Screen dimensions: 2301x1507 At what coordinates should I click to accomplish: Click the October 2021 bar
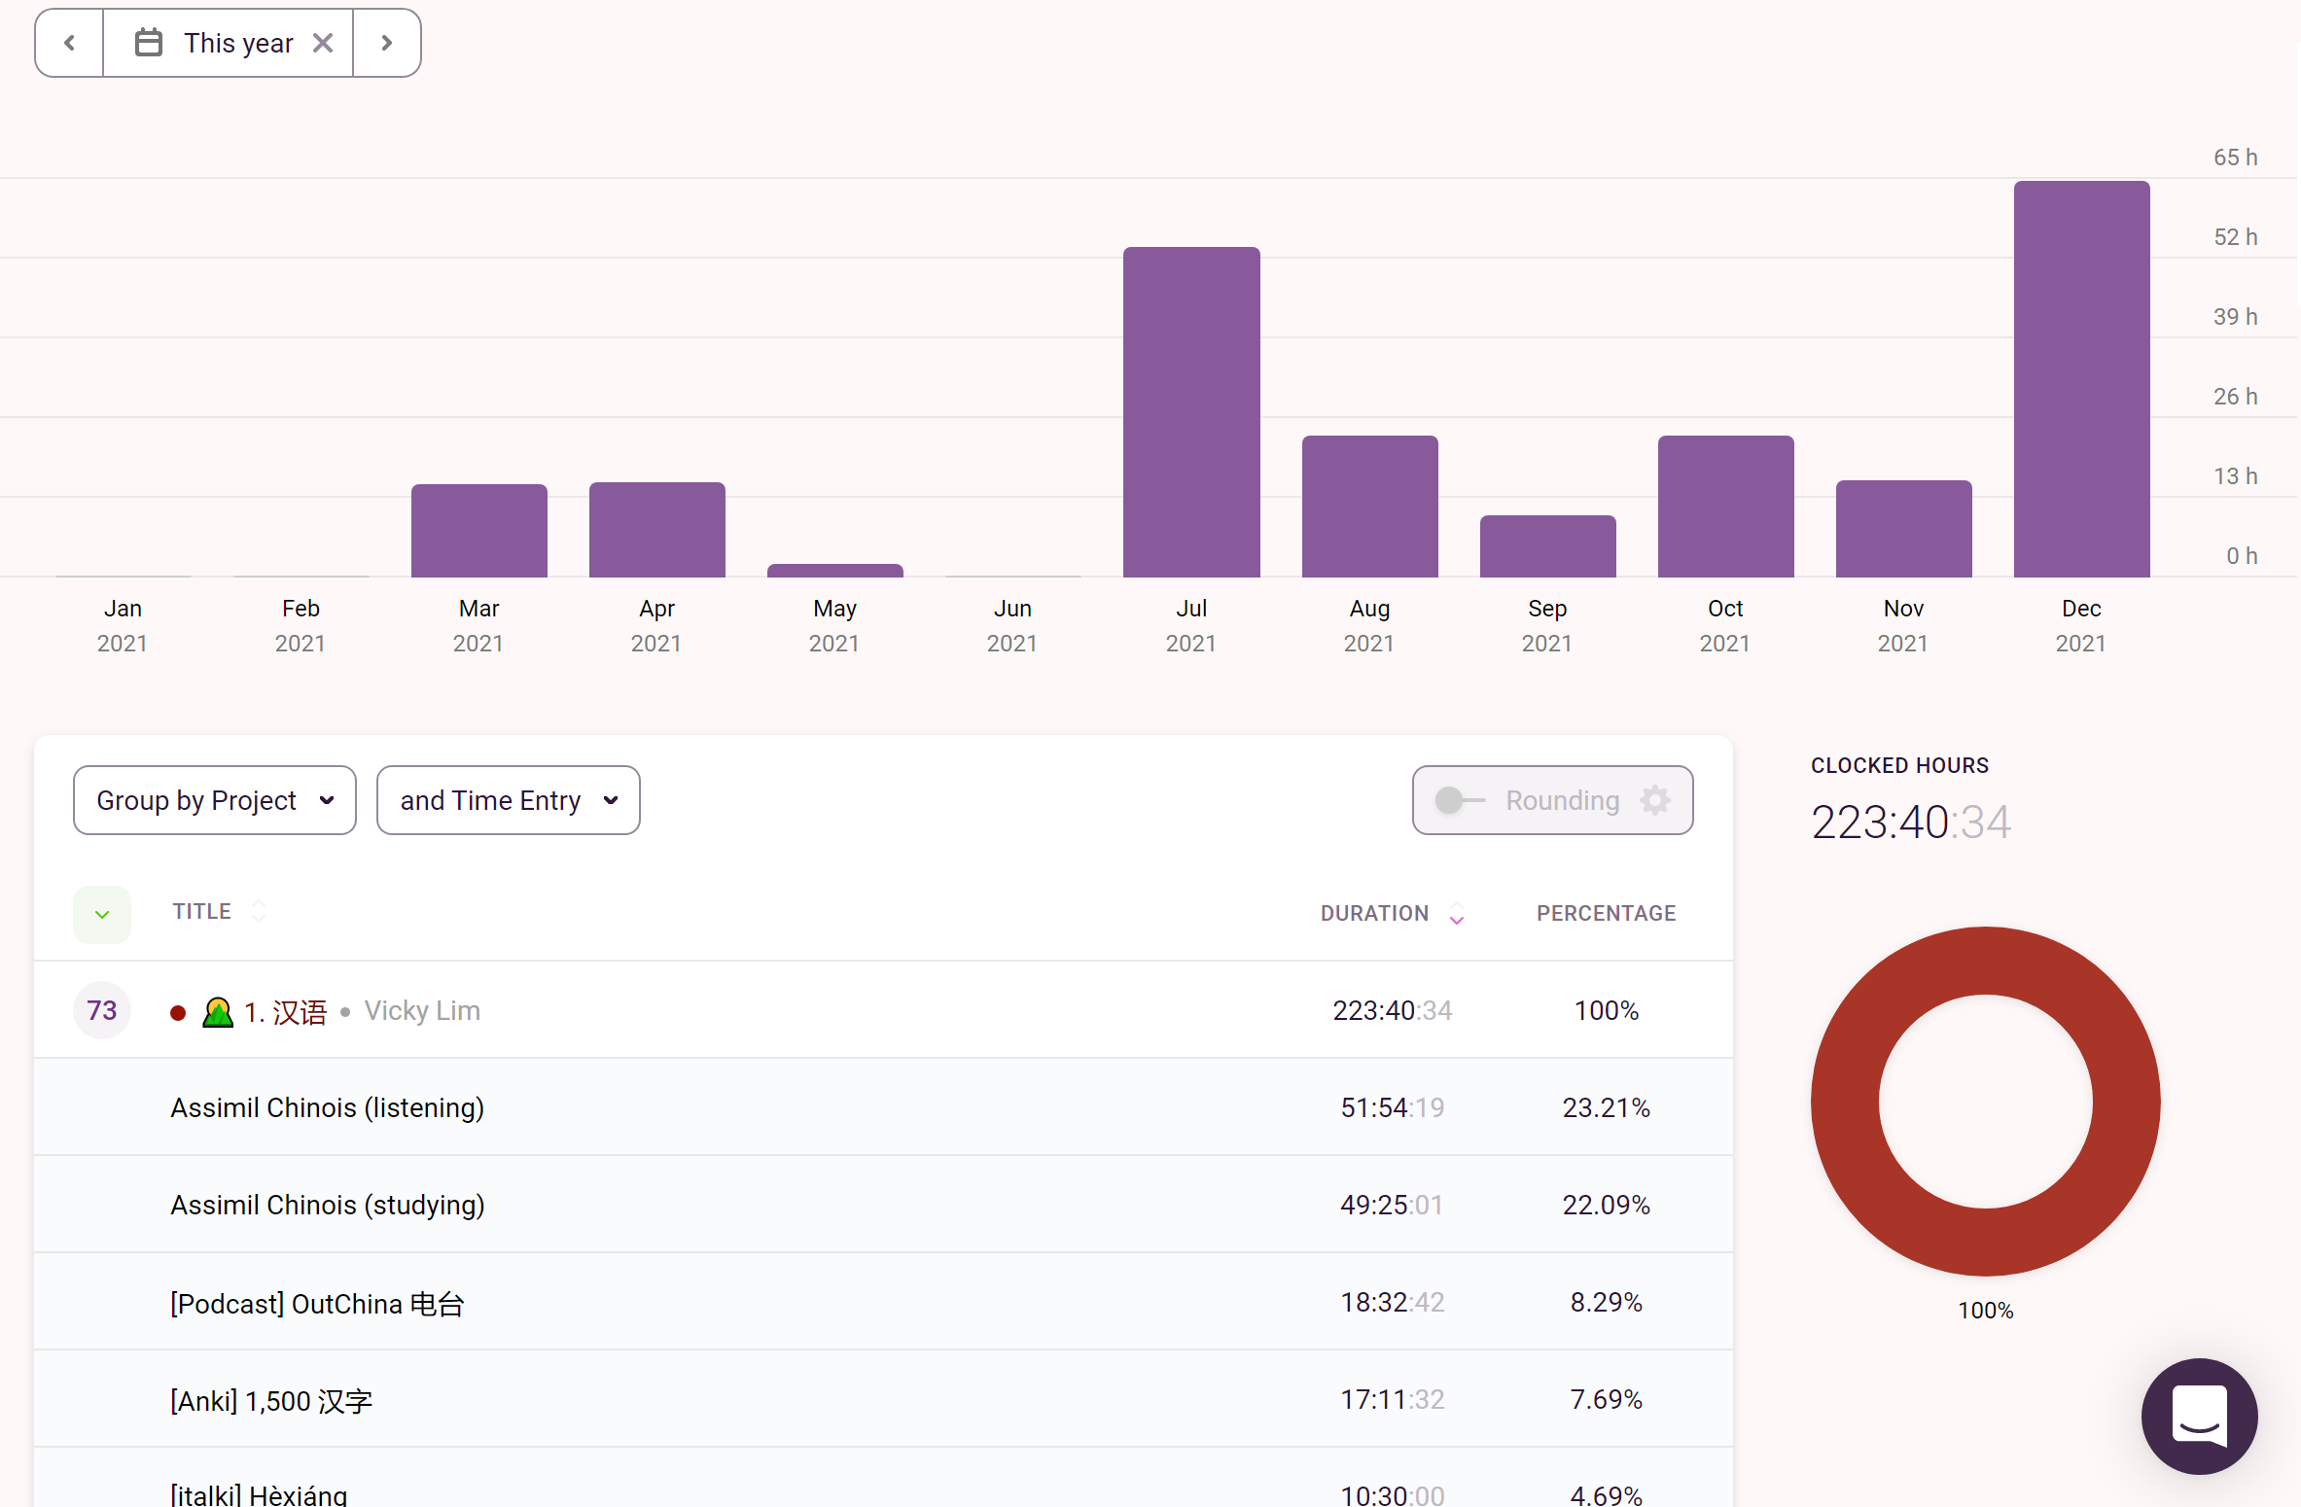point(1725,507)
